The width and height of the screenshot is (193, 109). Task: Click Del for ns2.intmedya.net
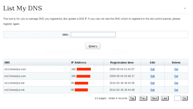click(176, 90)
